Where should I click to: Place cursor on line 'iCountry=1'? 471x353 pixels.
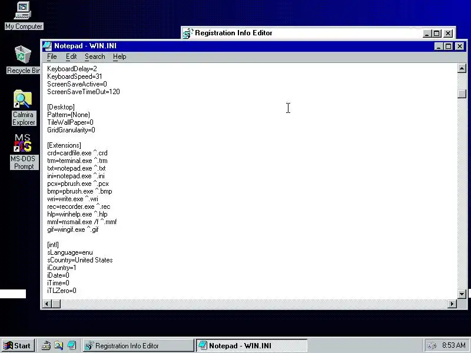pyautogui.click(x=62, y=268)
